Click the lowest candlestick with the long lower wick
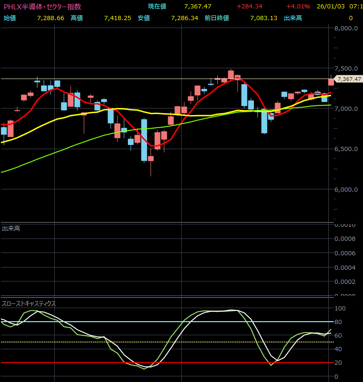 click(151, 159)
